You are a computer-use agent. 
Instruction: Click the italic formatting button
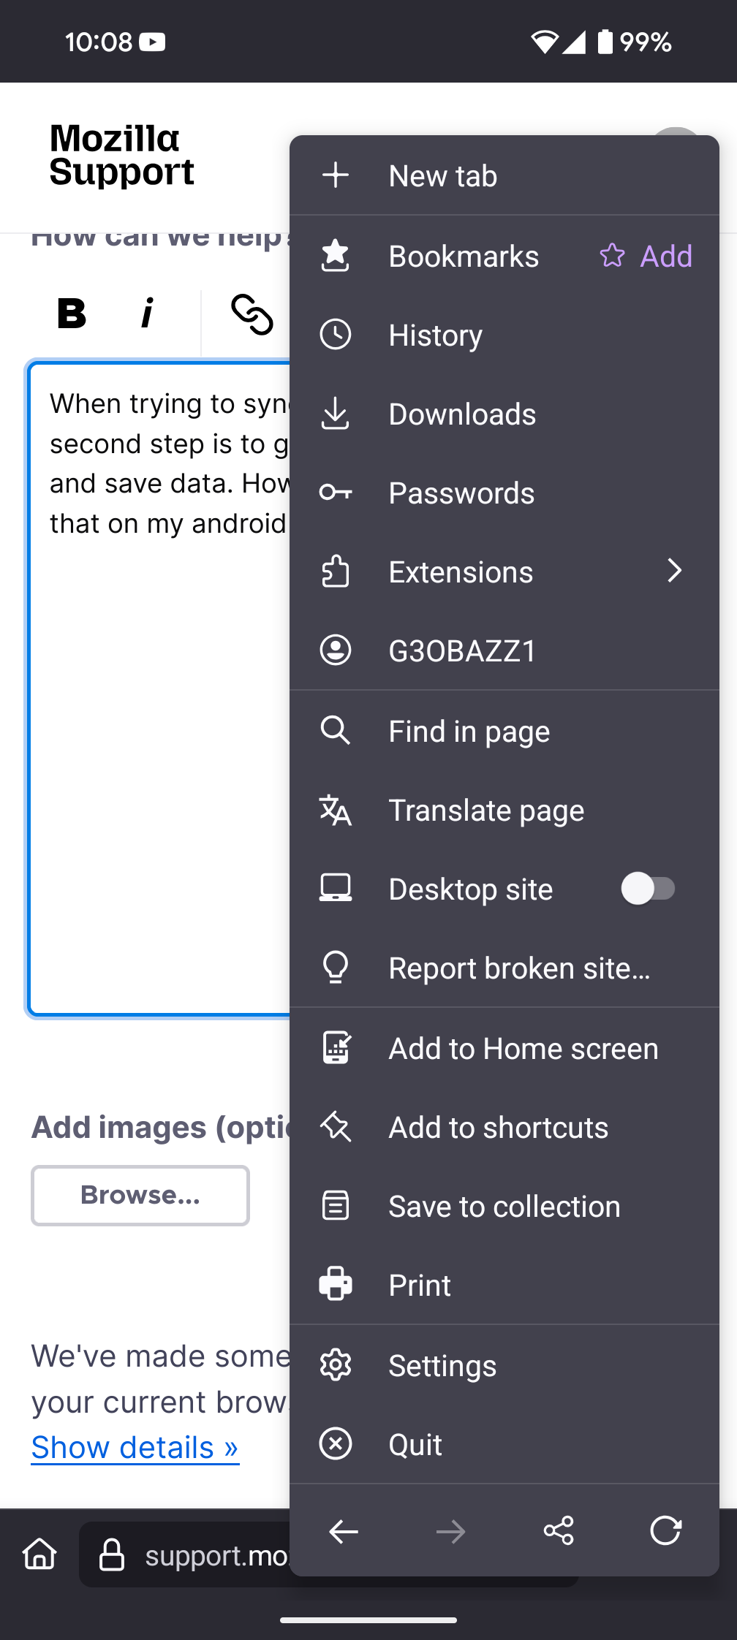pyautogui.click(x=147, y=314)
